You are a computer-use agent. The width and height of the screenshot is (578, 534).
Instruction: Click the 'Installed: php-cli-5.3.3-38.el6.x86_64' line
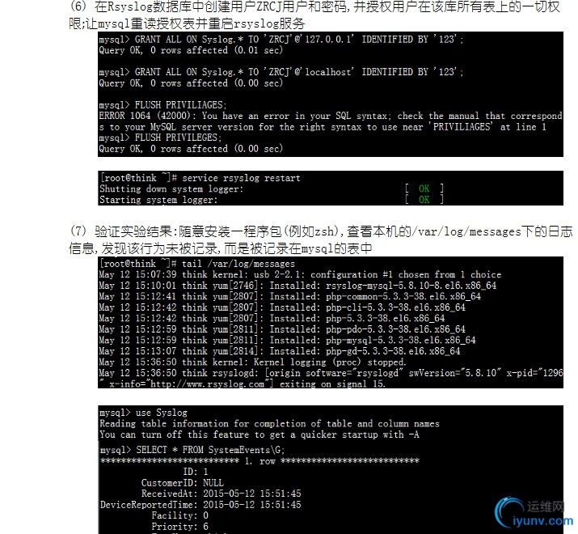tap(282, 307)
